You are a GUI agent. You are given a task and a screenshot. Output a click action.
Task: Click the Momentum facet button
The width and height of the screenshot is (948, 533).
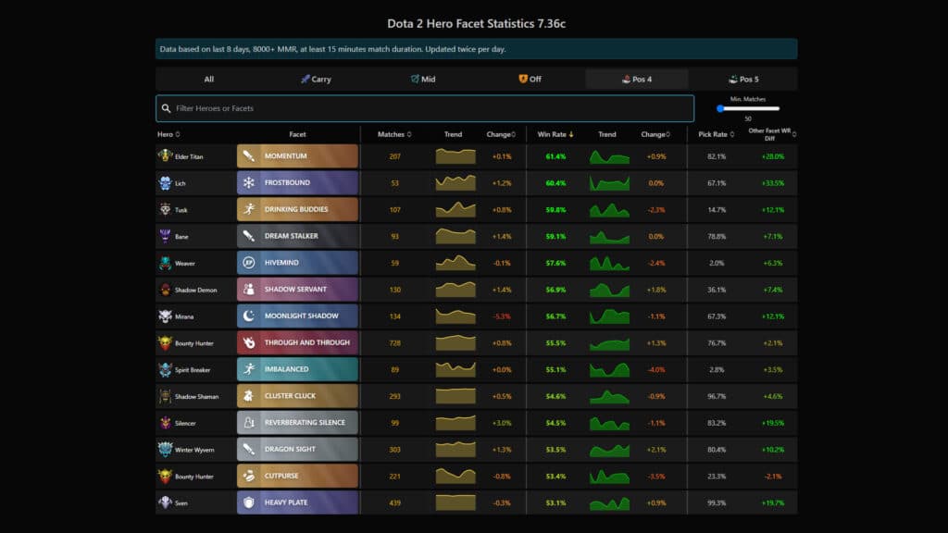click(297, 156)
